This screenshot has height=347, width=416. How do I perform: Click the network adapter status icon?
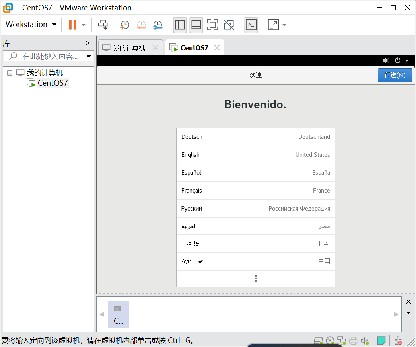click(342, 341)
